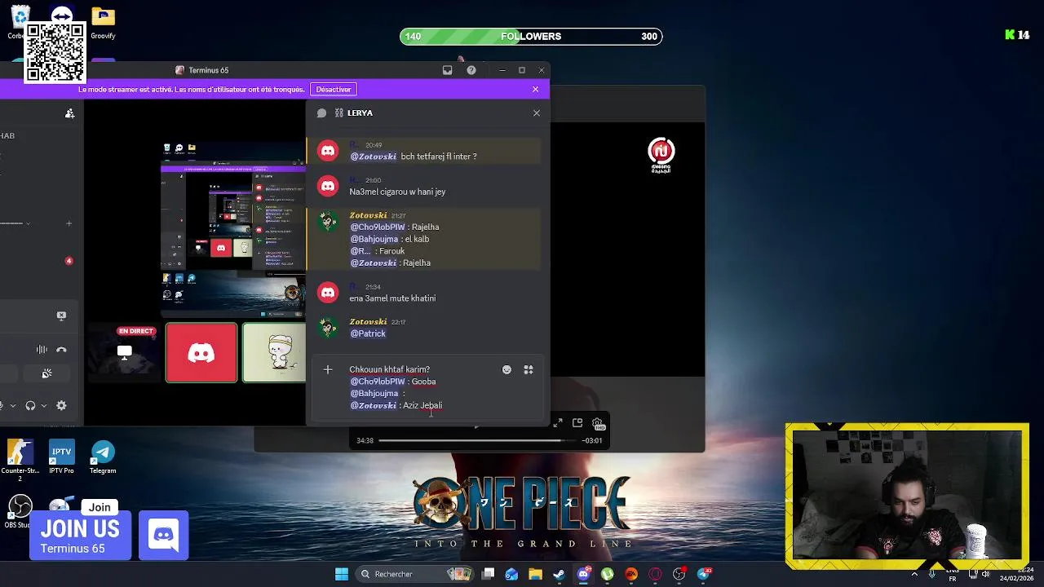
Task: Open Telegram from taskbar
Action: pos(704,574)
